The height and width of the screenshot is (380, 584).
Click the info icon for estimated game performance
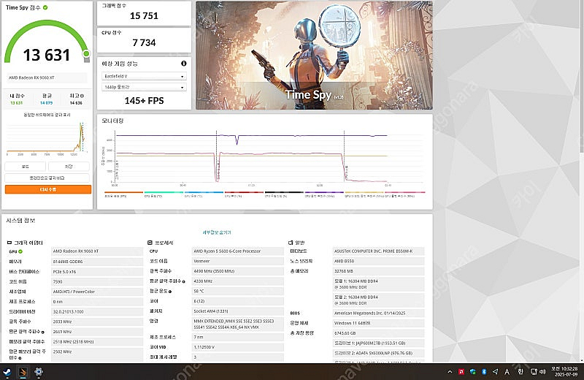(183, 64)
